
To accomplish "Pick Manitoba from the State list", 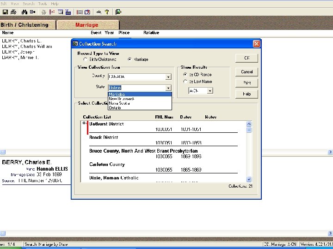I will (x=140, y=94).
